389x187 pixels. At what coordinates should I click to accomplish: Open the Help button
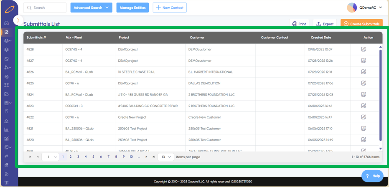tap(373, 176)
